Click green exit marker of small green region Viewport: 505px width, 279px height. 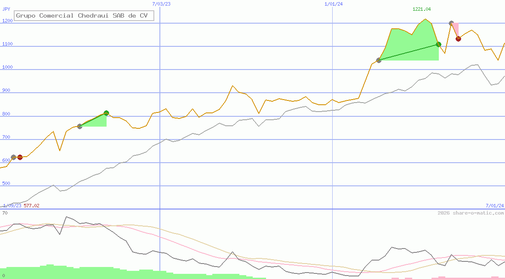[106, 113]
